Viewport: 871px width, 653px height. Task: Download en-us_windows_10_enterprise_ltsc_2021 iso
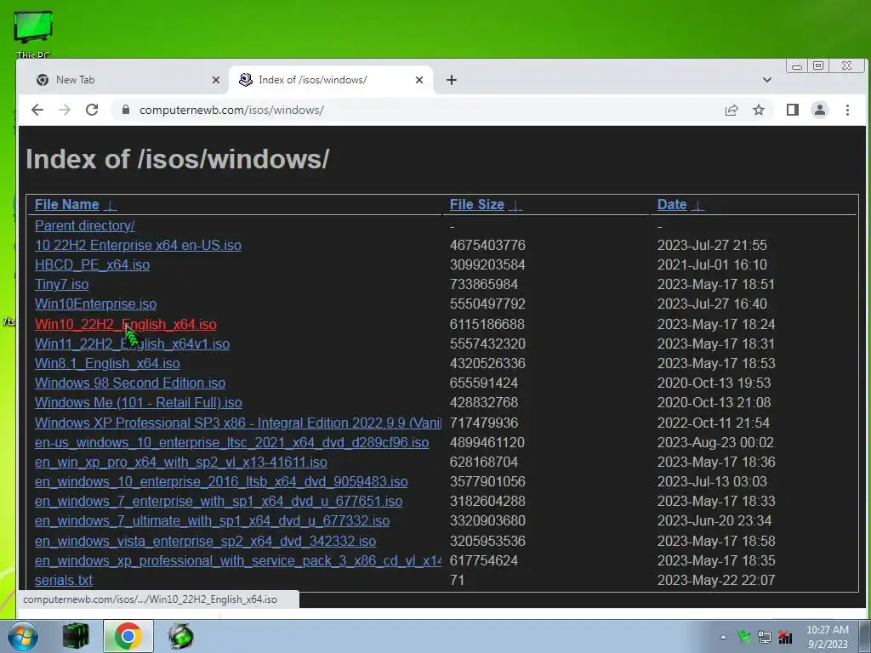(231, 442)
